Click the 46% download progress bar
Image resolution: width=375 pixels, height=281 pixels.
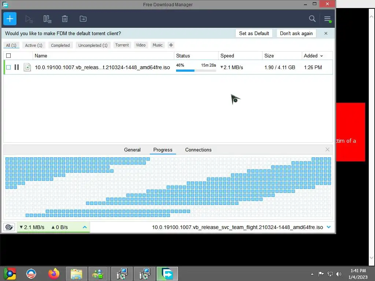coord(196,71)
